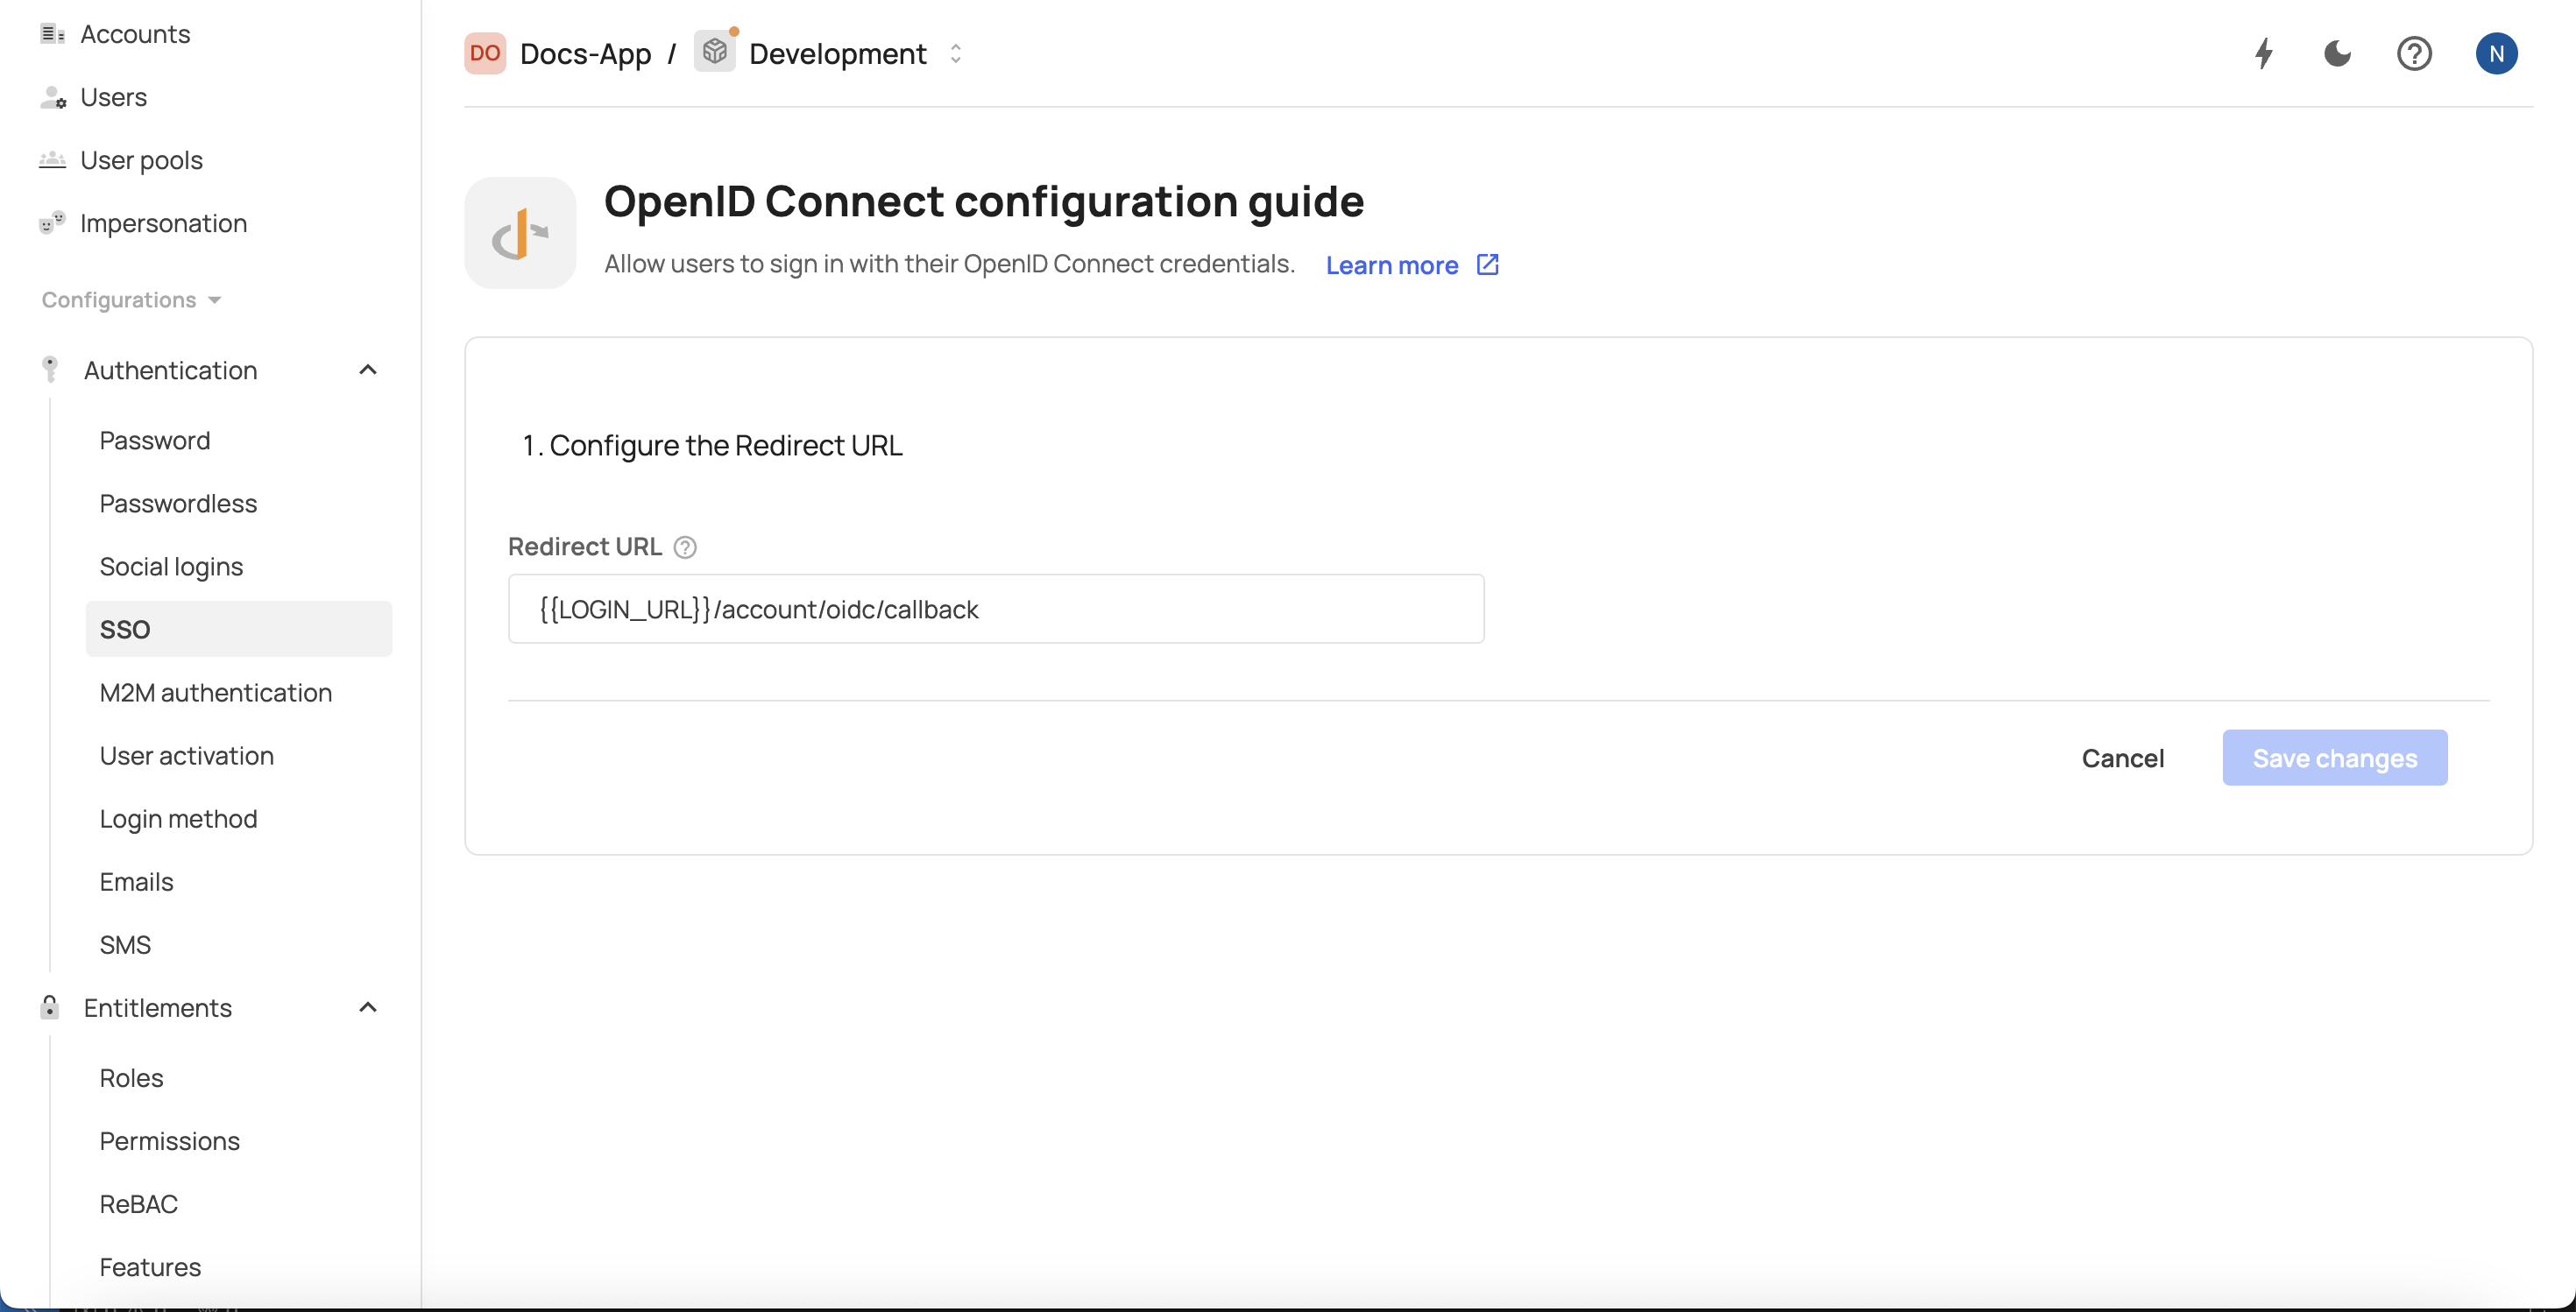
Task: Open the help question mark menu
Action: pyautogui.click(x=2415, y=53)
